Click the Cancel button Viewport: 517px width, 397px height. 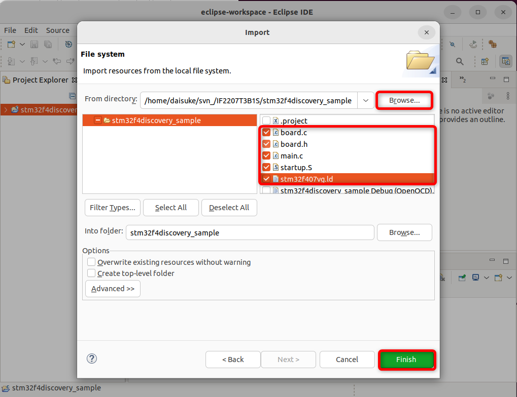click(x=347, y=360)
